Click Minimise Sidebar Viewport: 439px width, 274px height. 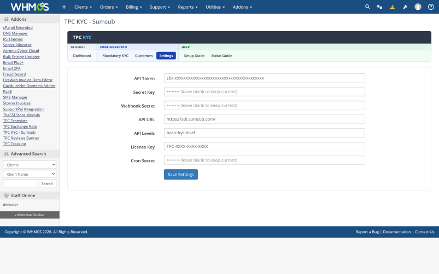(30, 215)
